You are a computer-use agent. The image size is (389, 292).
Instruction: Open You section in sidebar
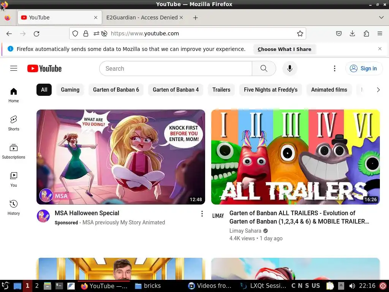coord(14,180)
